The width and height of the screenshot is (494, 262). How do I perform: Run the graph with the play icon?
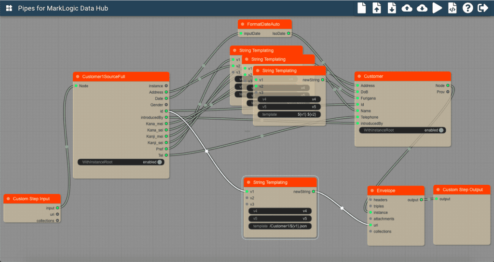tap(437, 8)
